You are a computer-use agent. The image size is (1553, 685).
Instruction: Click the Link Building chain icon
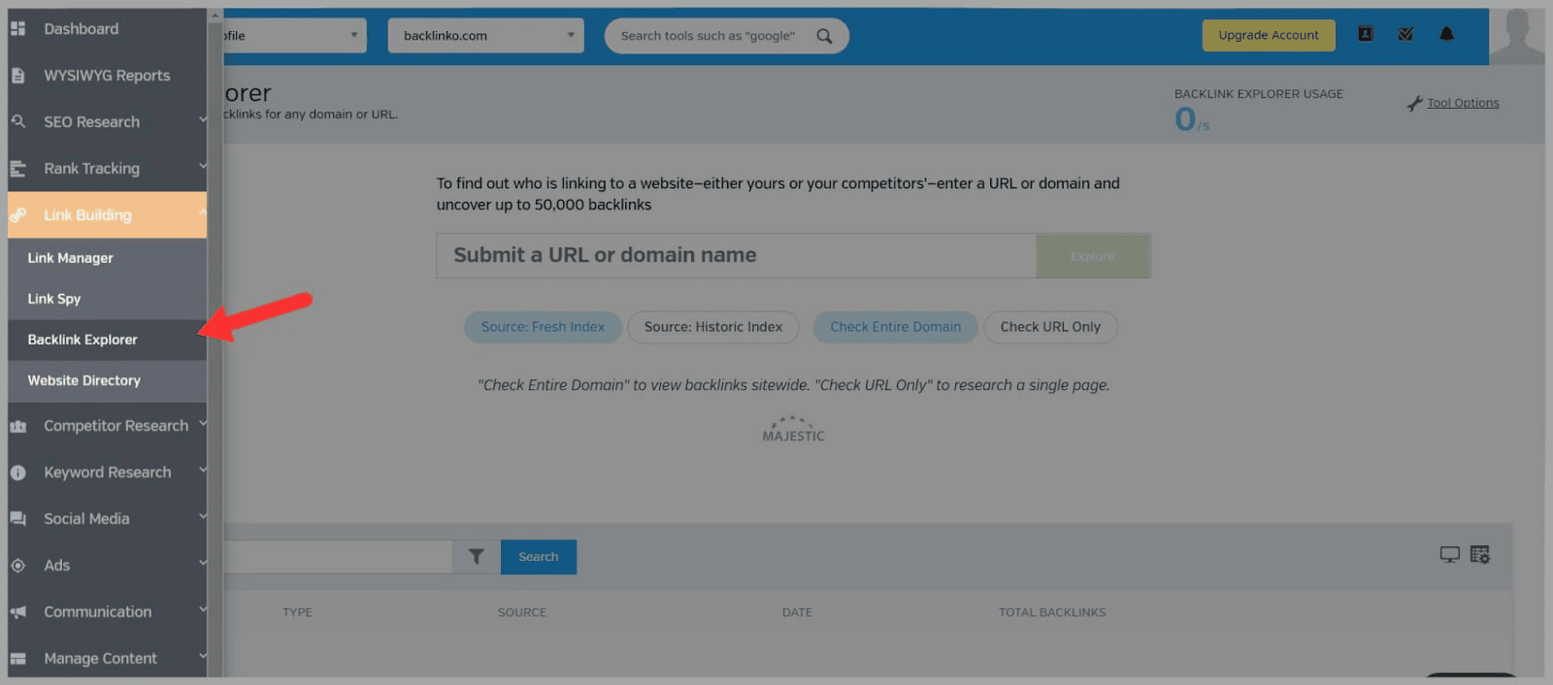click(x=17, y=214)
